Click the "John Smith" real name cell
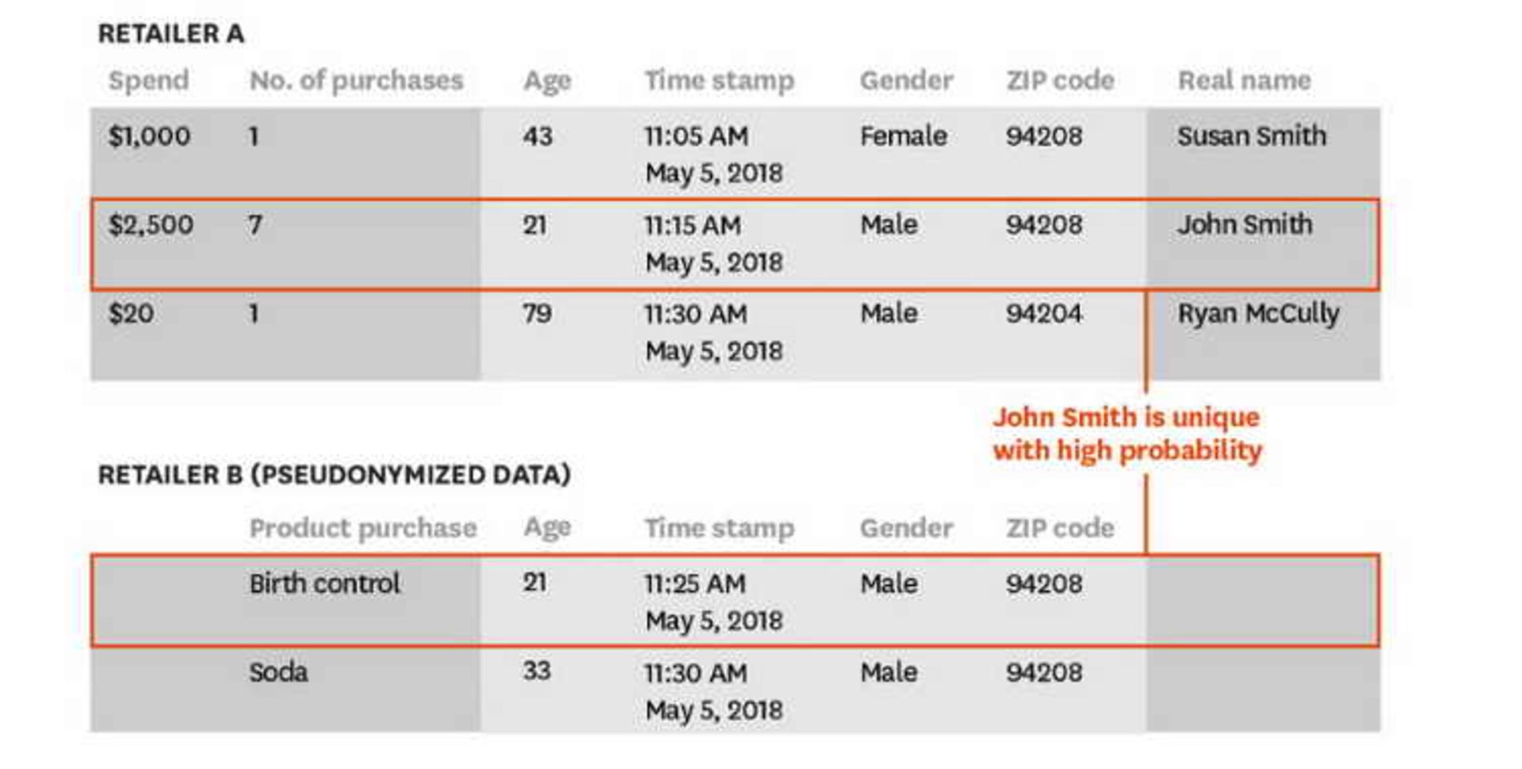Image resolution: width=1522 pixels, height=769 pixels. point(1245,225)
